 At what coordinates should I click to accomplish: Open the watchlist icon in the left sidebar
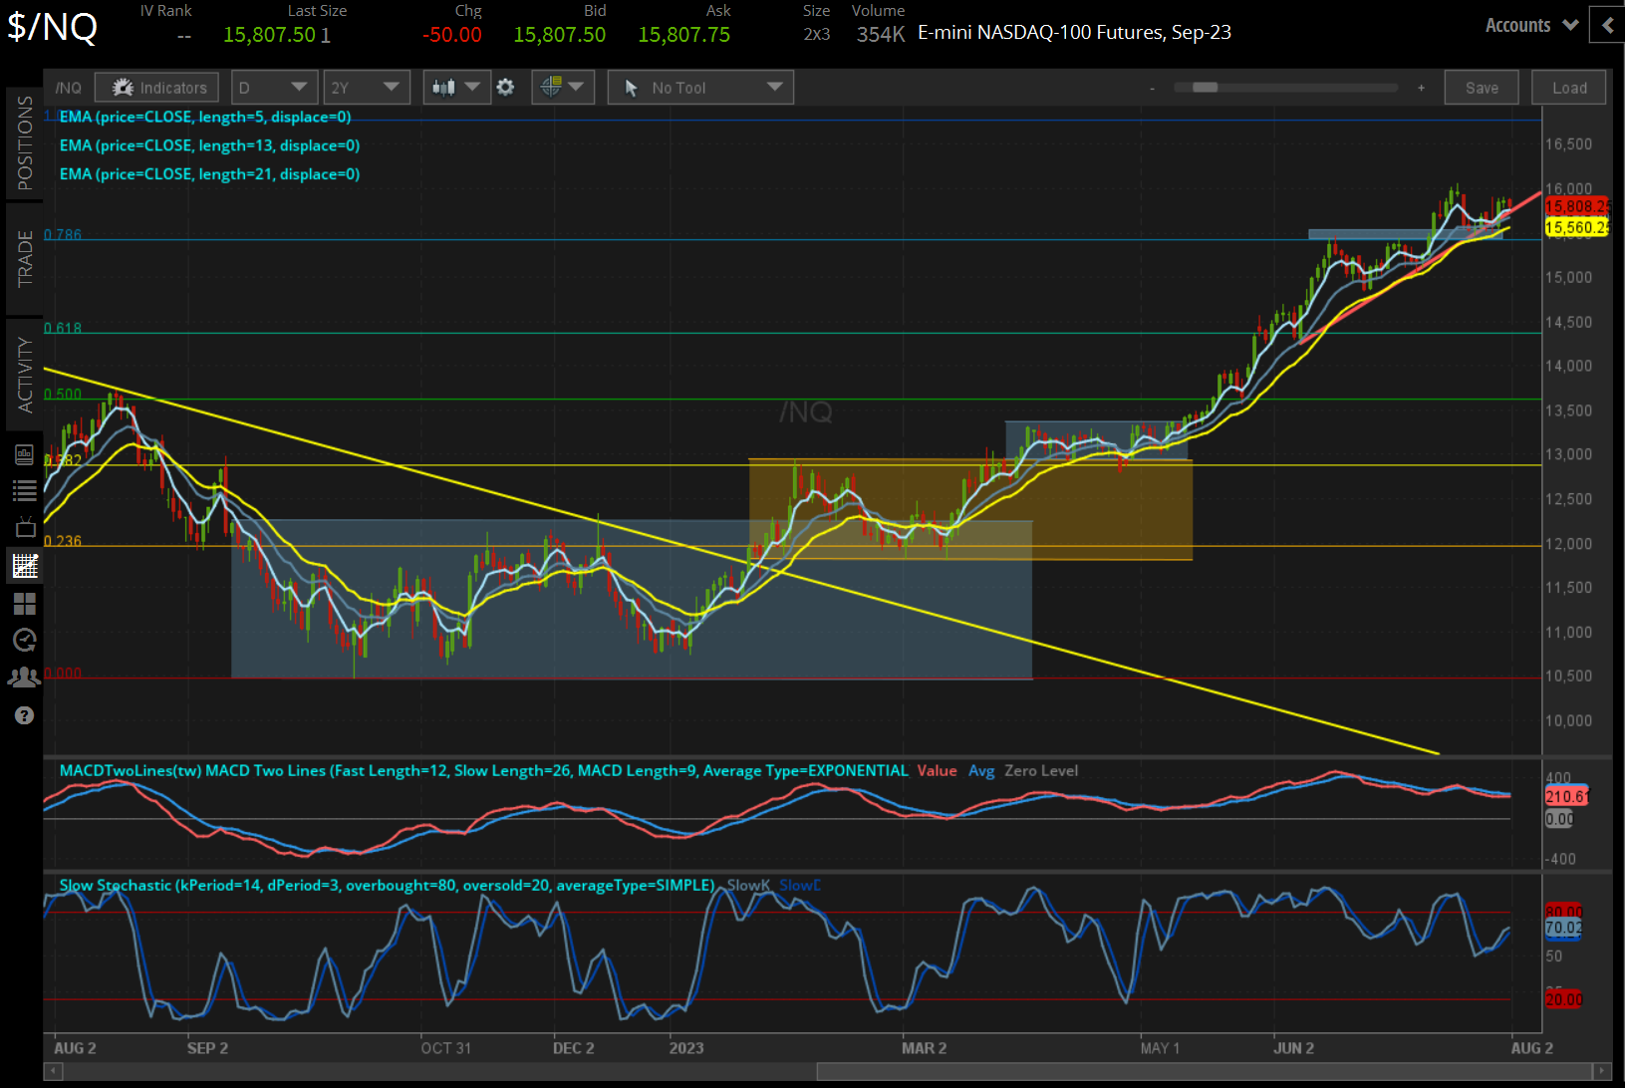25,491
